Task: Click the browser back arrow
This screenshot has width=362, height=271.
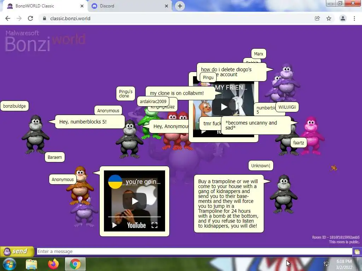Action: tap(8, 18)
